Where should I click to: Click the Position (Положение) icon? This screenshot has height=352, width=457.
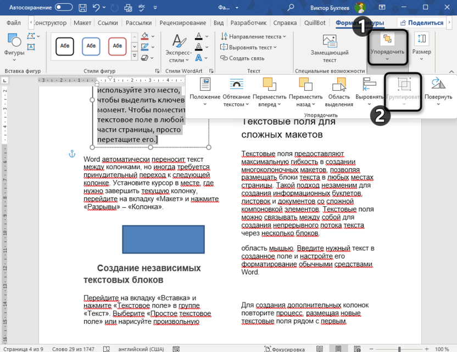205,85
